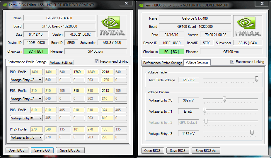The height and width of the screenshot is (158, 271).
Task: Click Max Table Voltage slider handle
Action: (257, 79)
